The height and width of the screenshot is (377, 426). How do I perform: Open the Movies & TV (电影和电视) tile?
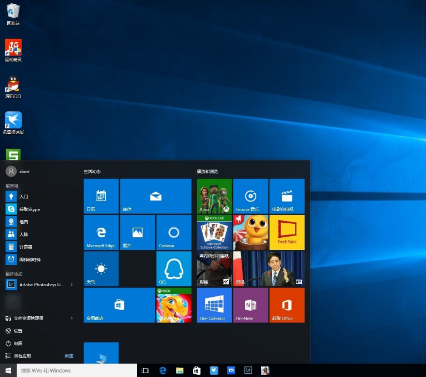pos(287,196)
